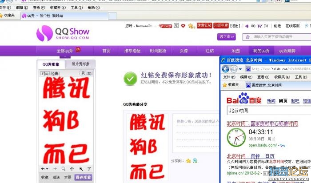Click the 字 text icon under avatar

(x=89, y=169)
